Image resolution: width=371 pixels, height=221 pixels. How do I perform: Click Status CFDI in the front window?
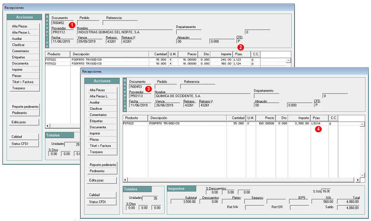tap(102, 202)
